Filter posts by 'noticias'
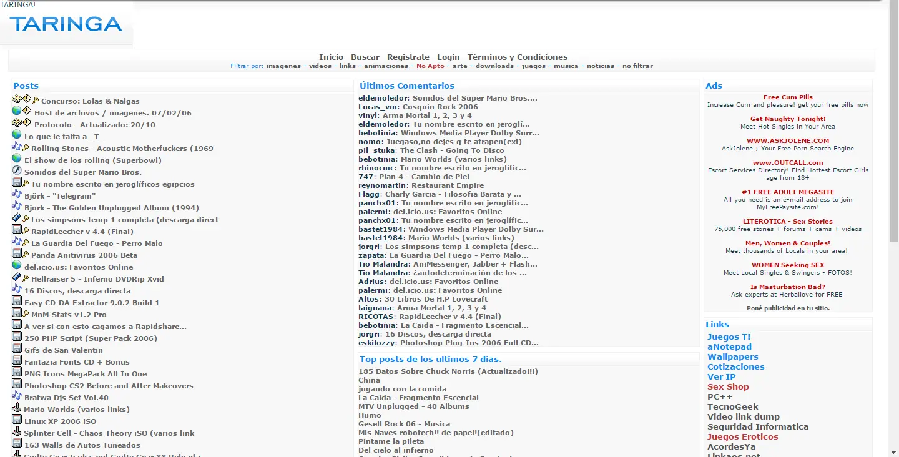 (601, 66)
